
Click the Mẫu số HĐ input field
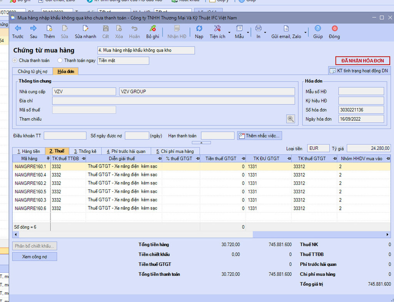point(361,91)
